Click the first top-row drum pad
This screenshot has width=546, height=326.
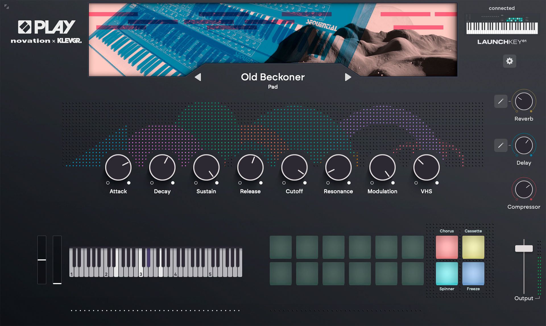tap(281, 247)
